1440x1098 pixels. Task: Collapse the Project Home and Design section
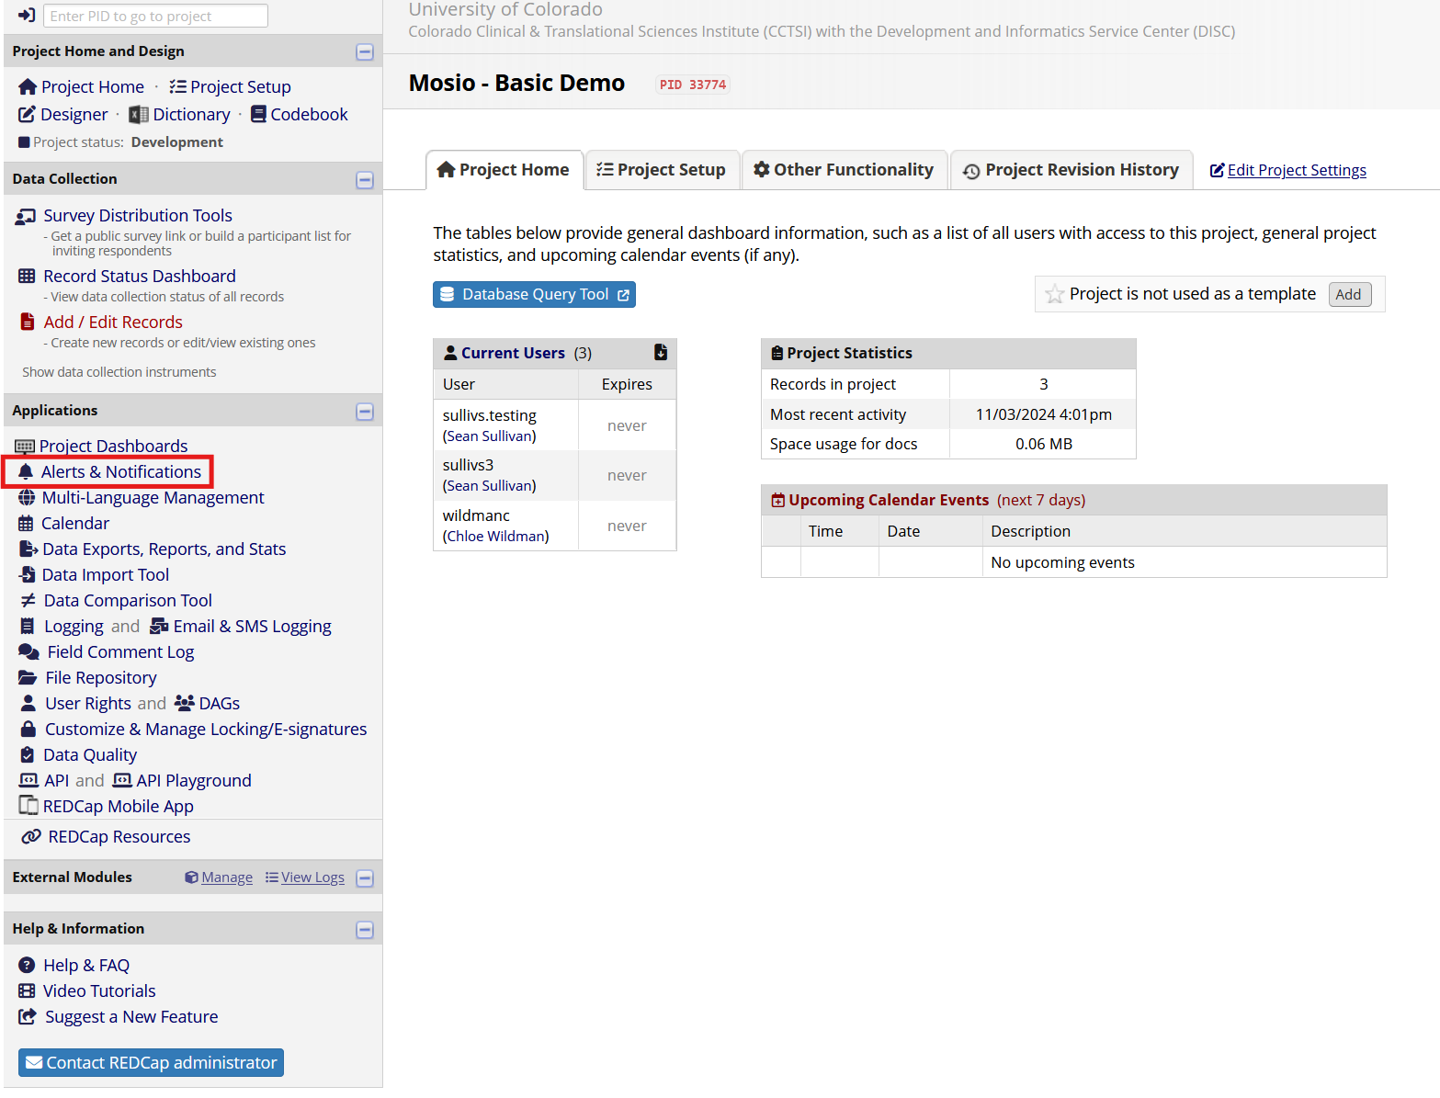(365, 51)
